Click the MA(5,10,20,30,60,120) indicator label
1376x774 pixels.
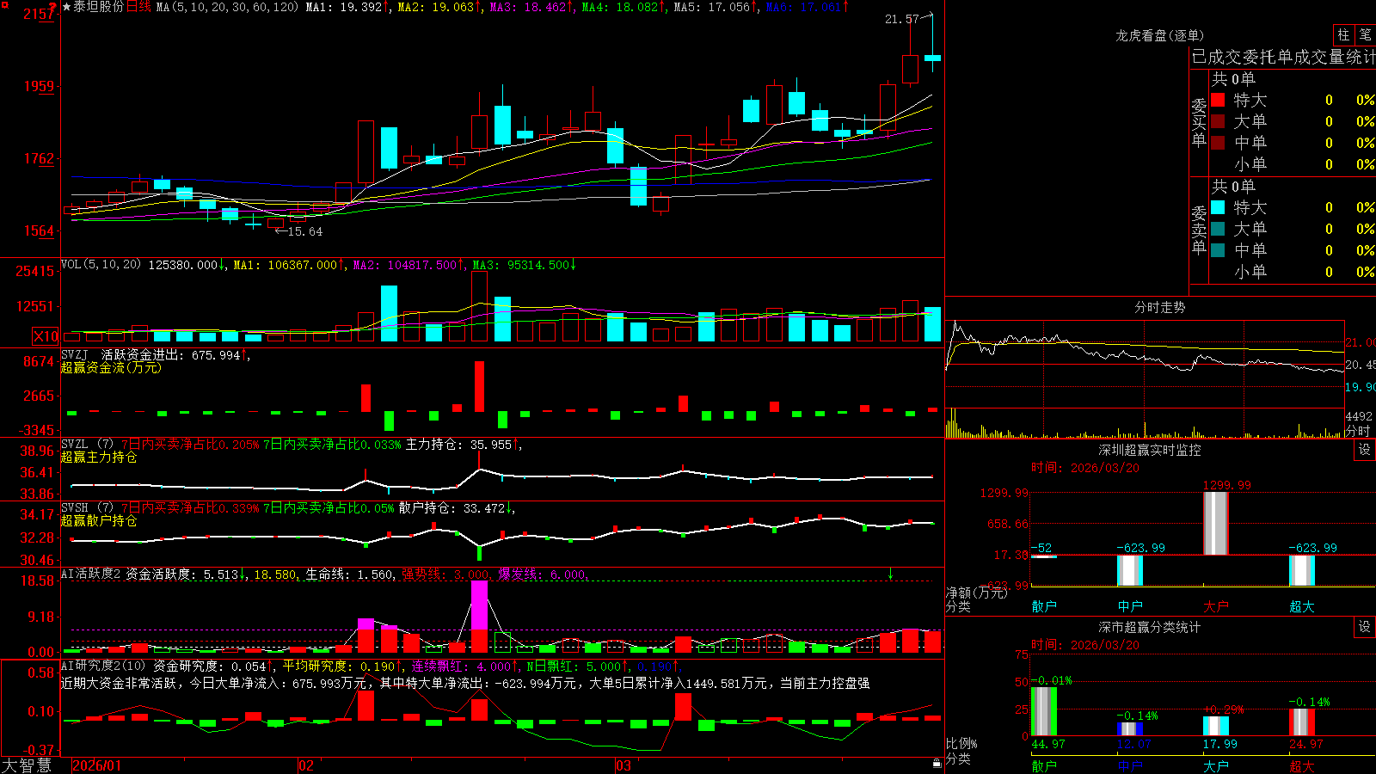[x=227, y=7]
